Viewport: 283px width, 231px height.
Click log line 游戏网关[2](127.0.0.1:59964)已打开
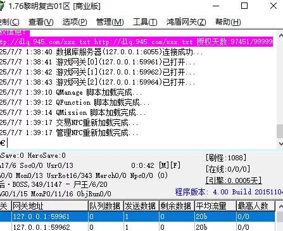coord(97,82)
